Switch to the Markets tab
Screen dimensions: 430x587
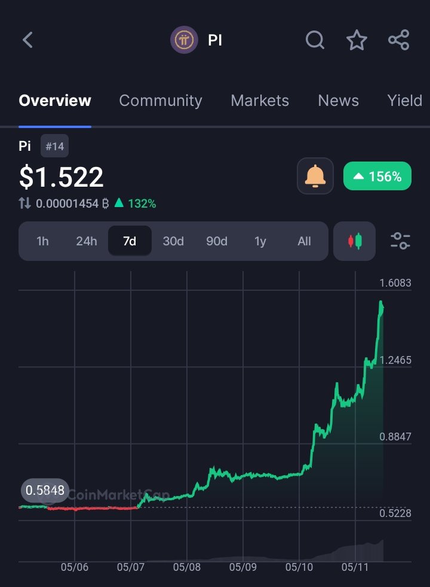click(260, 101)
